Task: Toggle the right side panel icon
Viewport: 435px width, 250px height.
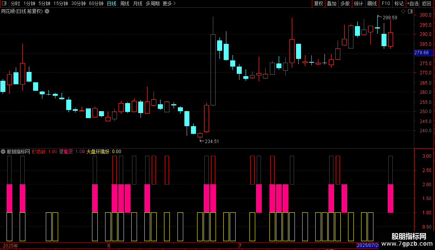Action: 410,12
